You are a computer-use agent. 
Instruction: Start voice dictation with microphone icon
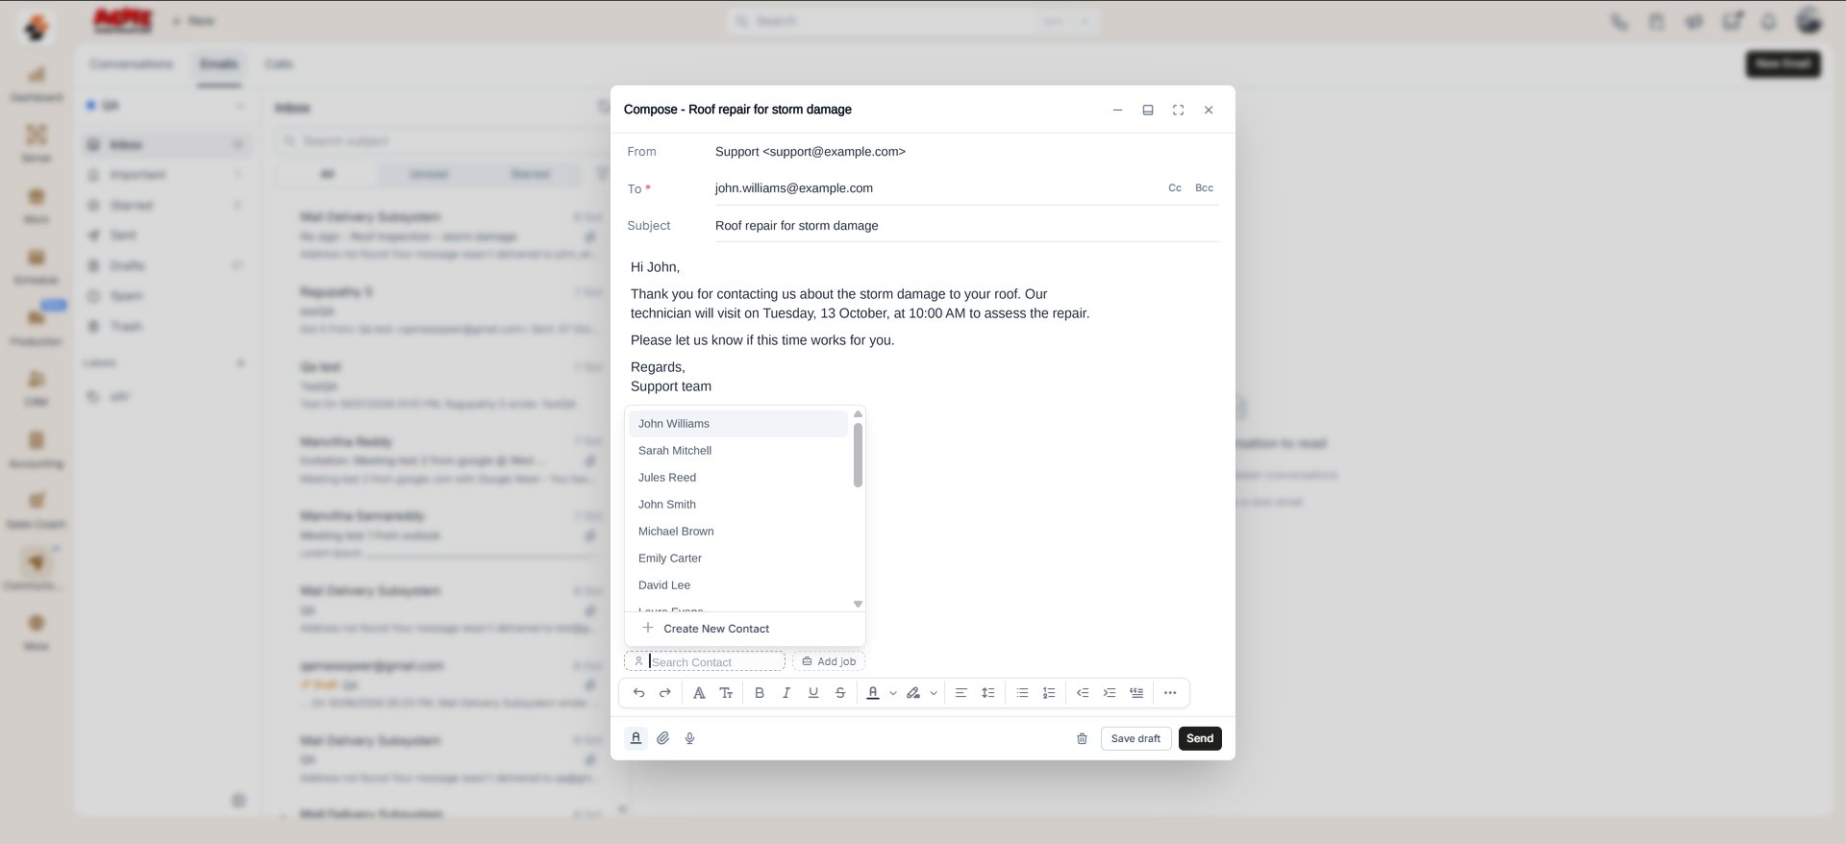pos(689,738)
